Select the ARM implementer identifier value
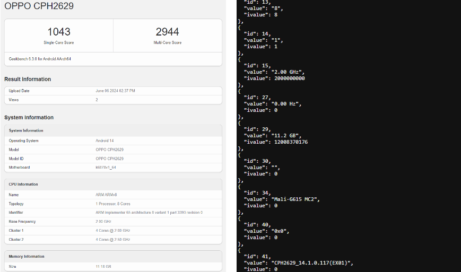The width and height of the screenshot is (461, 272). [149, 213]
